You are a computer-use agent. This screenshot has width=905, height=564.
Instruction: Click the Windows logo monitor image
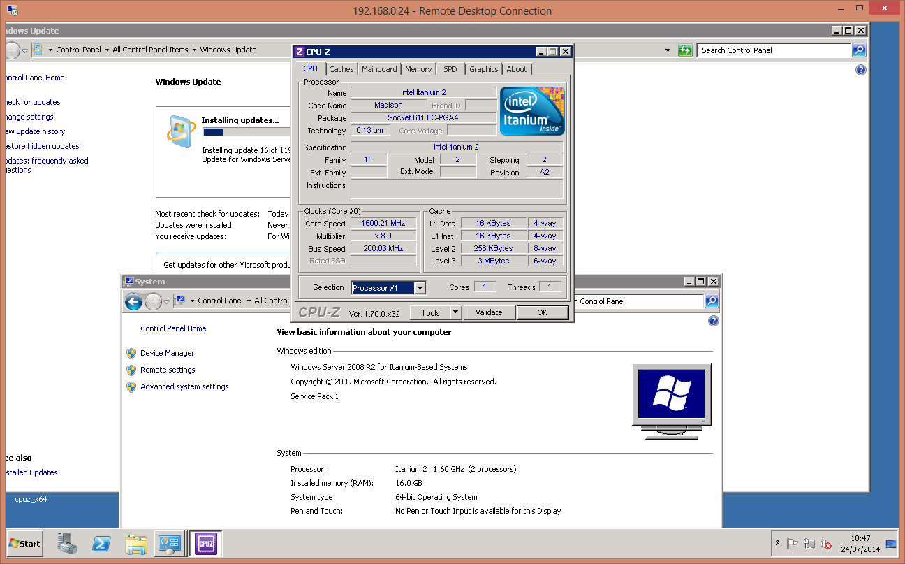pos(671,401)
